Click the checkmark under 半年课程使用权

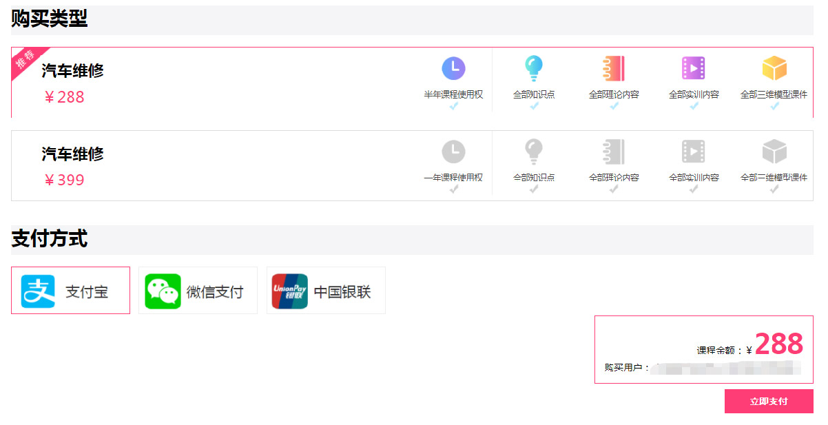tap(453, 106)
